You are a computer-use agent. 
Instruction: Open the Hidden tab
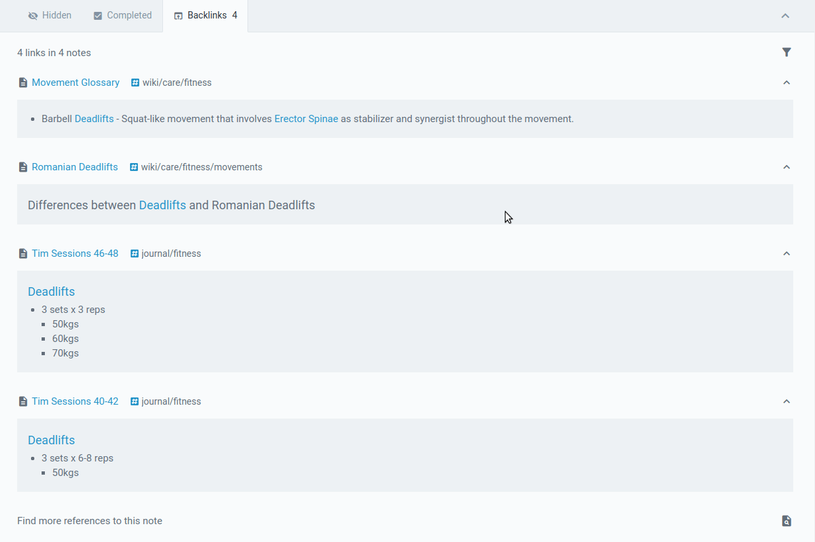[x=49, y=15]
